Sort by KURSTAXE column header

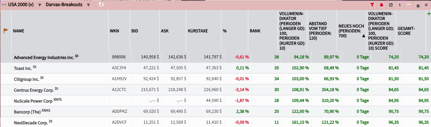click(198, 31)
